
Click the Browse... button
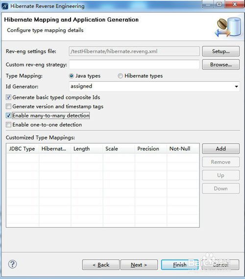point(221,65)
